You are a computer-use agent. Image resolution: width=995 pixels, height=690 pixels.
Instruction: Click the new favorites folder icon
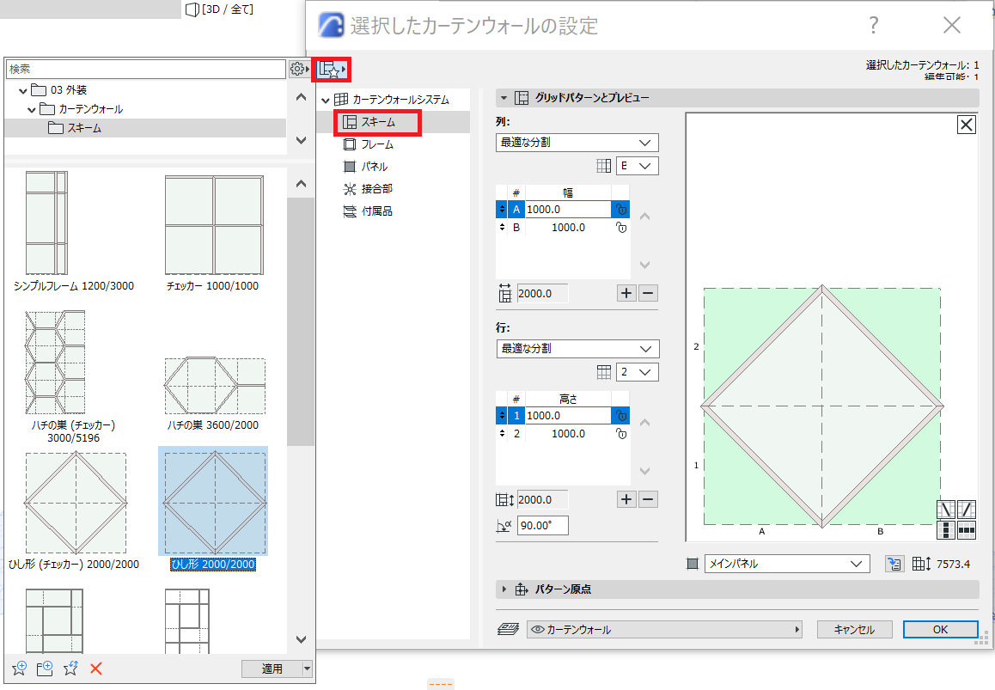[x=45, y=669]
